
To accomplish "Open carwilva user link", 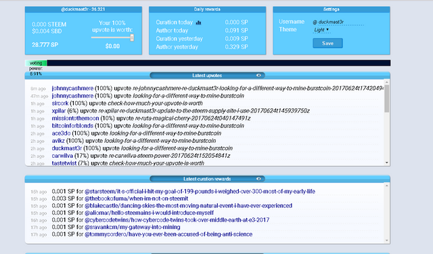I will [62, 155].
